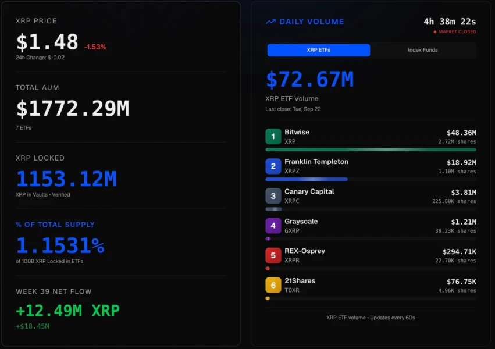
Task: Click the Daily Volume trend arrow icon
Action: pyautogui.click(x=270, y=22)
